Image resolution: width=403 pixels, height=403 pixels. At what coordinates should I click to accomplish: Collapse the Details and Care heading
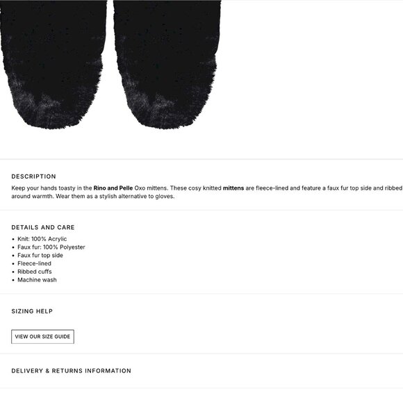[43, 227]
